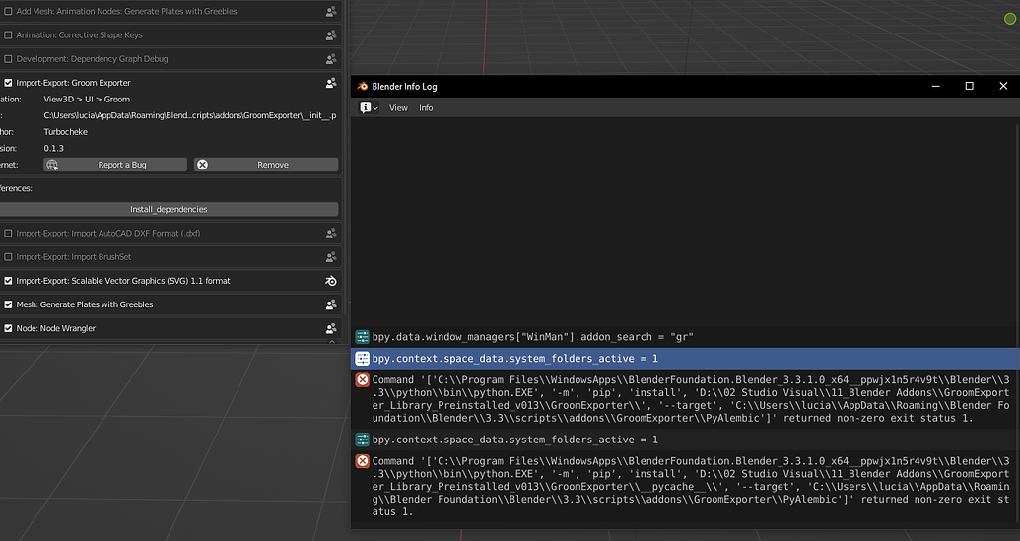Enable Corrective Shape Keys addon checkbox
Screen dimensions: 1020x541
click(x=8, y=35)
